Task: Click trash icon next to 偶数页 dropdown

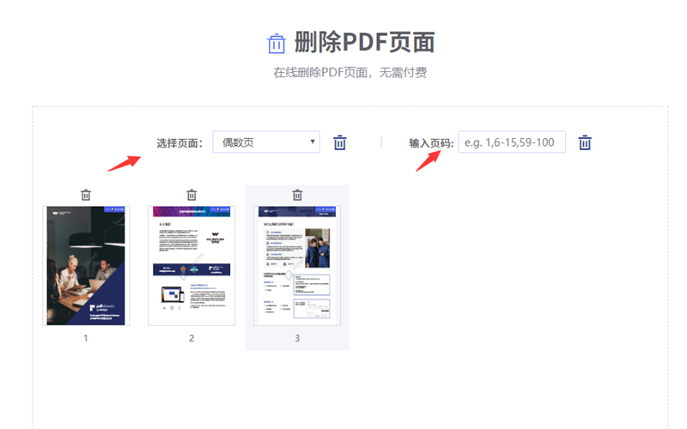Action: pyautogui.click(x=340, y=142)
